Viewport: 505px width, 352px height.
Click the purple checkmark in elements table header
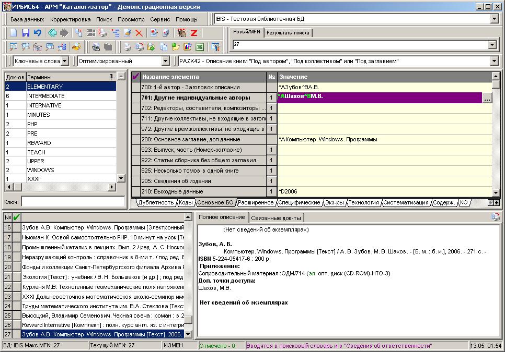135,77
